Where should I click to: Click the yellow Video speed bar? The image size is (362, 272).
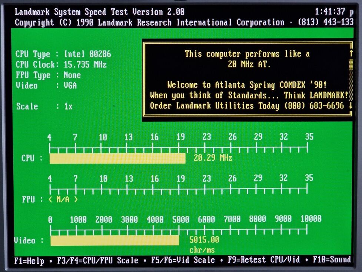click(115, 240)
